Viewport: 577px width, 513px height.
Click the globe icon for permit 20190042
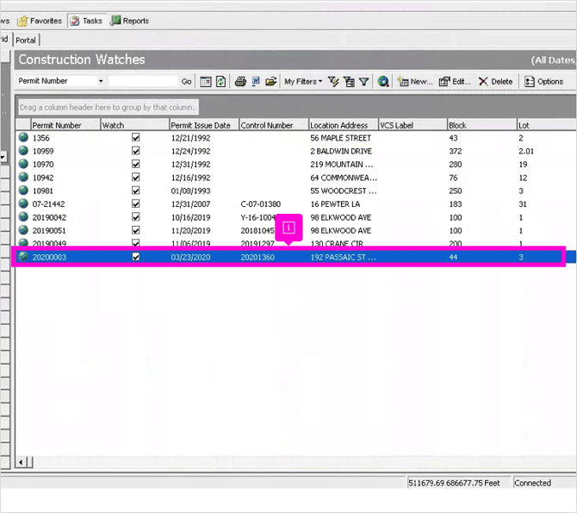coord(23,217)
